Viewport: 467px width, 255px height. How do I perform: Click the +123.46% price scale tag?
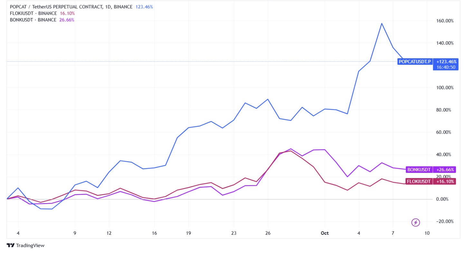click(x=446, y=61)
